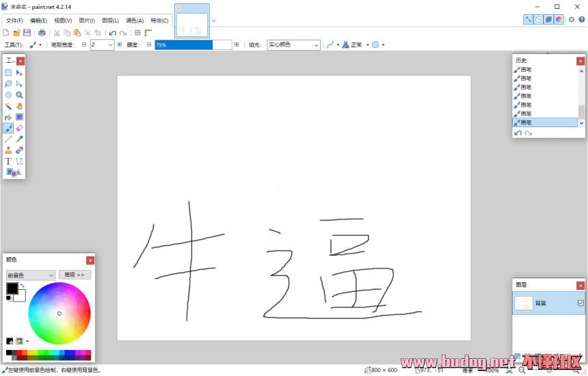Viewport: 588px width, 376px height.
Task: Choose the Paint Bucket fill tool
Action: tap(8, 117)
